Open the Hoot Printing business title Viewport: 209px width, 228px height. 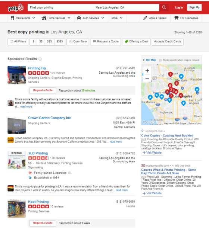[x=38, y=202]
